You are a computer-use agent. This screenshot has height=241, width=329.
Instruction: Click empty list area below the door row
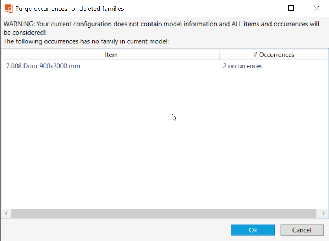click(108, 145)
